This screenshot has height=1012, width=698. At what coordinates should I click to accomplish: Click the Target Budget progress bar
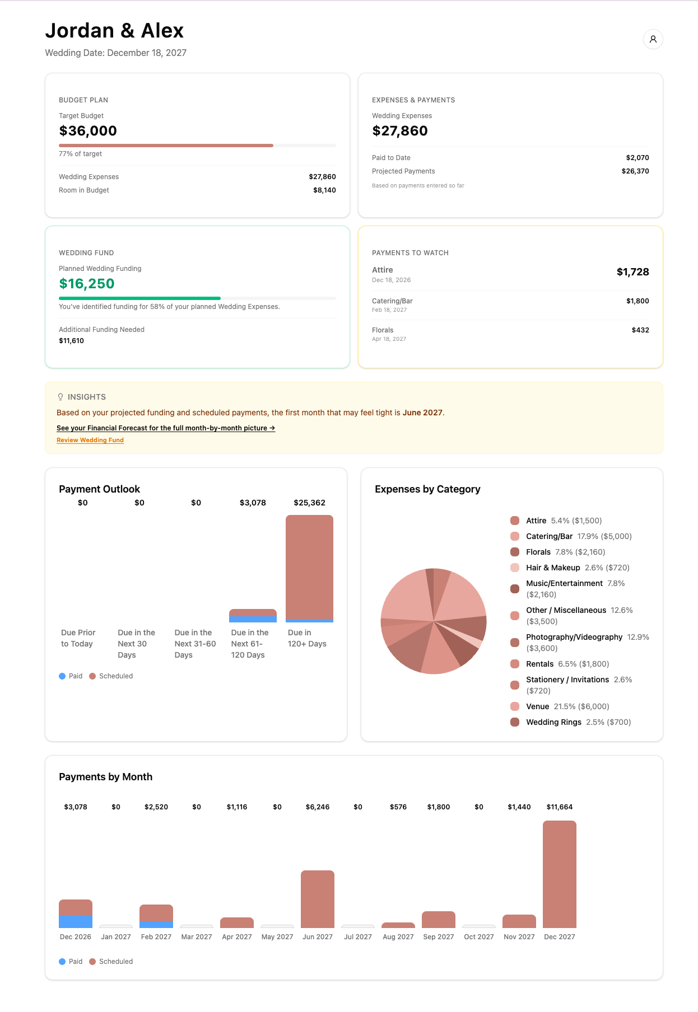point(197,146)
